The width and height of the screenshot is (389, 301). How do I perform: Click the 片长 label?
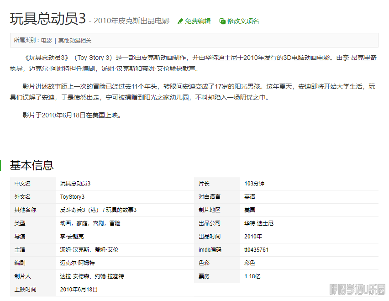204,184
